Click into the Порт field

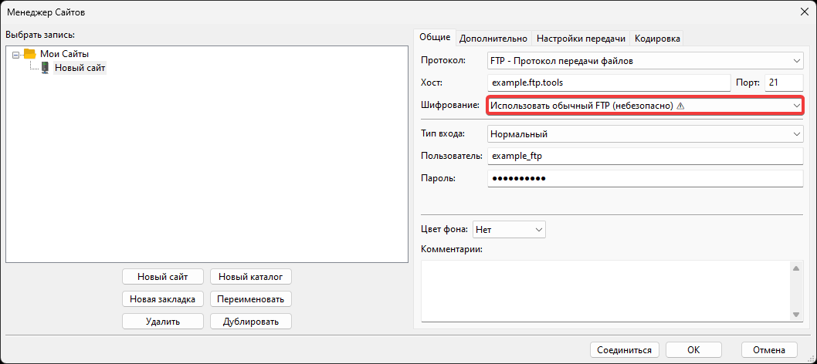coord(784,83)
